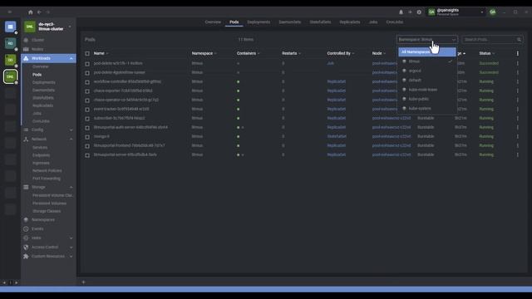Switch to the Deployments tab
Viewport: 532px width, 299px height.
point(259,22)
